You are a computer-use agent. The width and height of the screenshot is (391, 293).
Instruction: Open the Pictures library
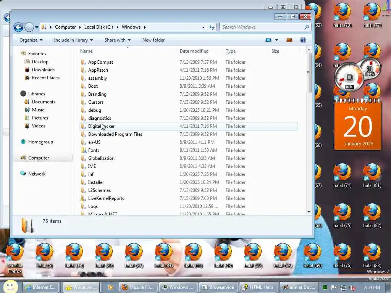click(40, 118)
